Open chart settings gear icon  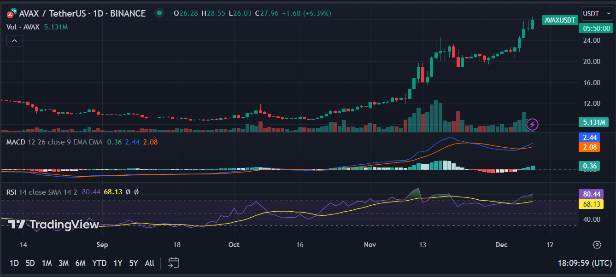tap(597, 244)
